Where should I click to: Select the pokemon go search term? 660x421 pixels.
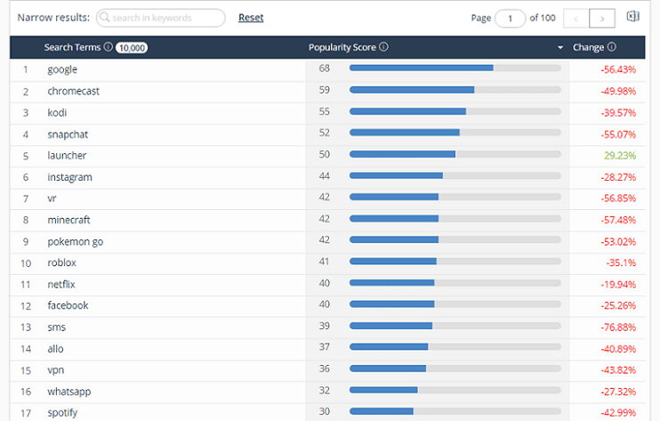(x=76, y=242)
